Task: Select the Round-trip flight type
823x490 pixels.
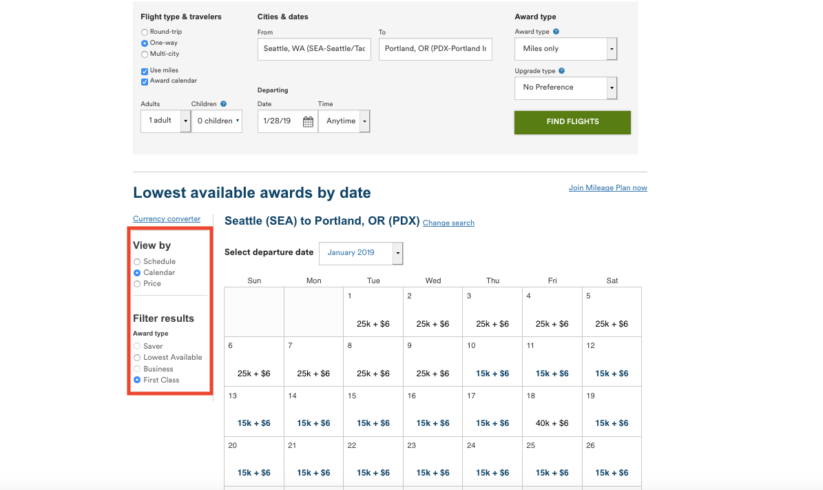Action: [145, 32]
